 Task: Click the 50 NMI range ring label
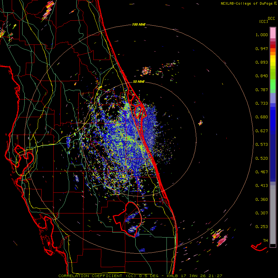point(139,82)
